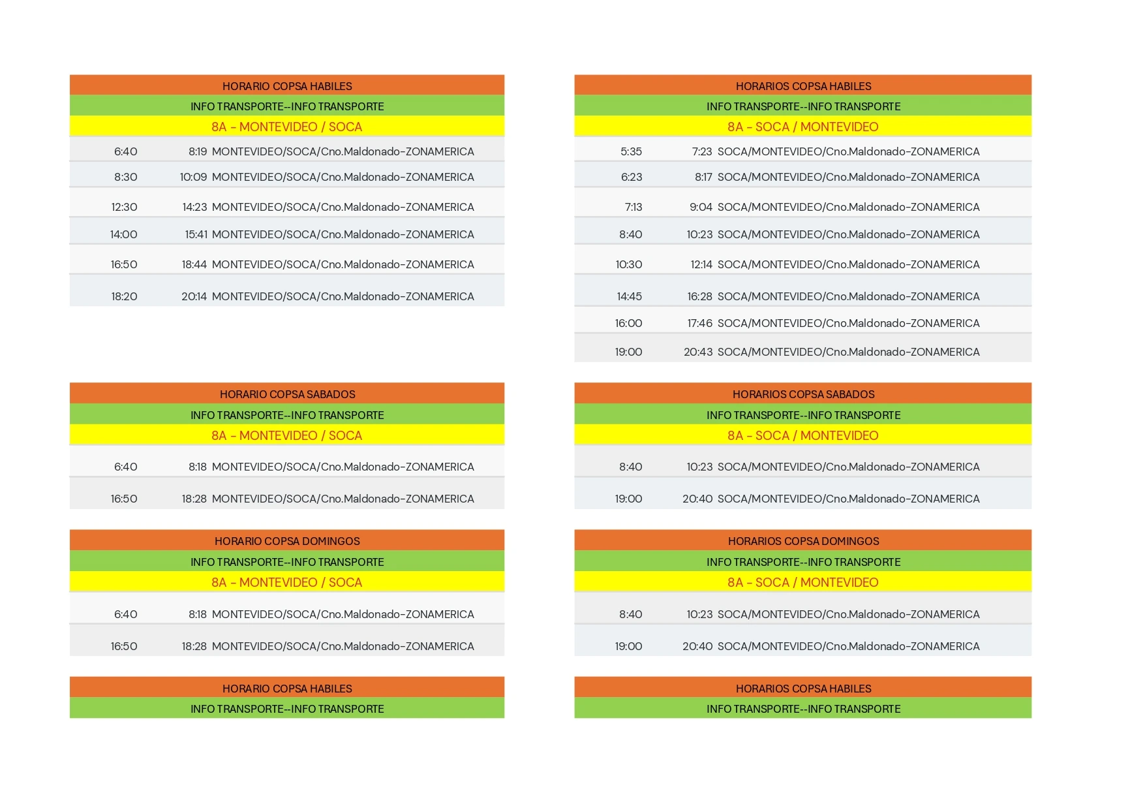Click the 5:35 departure time
The width and height of the screenshot is (1145, 810).
(x=631, y=151)
